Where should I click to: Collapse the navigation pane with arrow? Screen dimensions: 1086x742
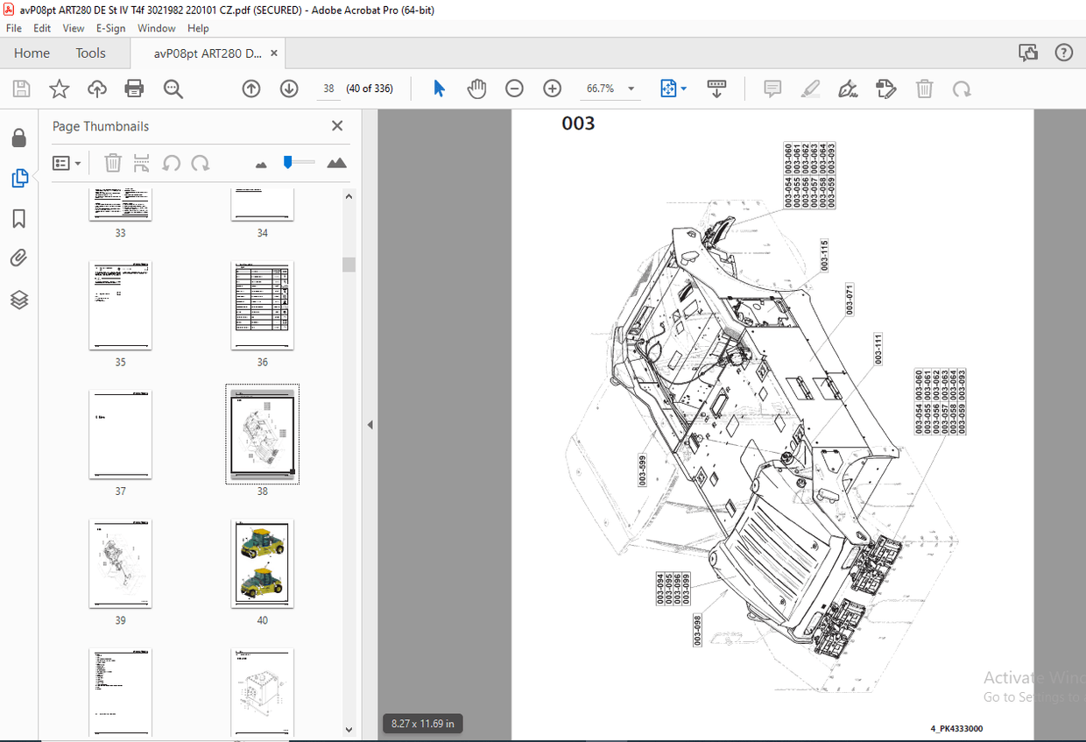point(370,425)
